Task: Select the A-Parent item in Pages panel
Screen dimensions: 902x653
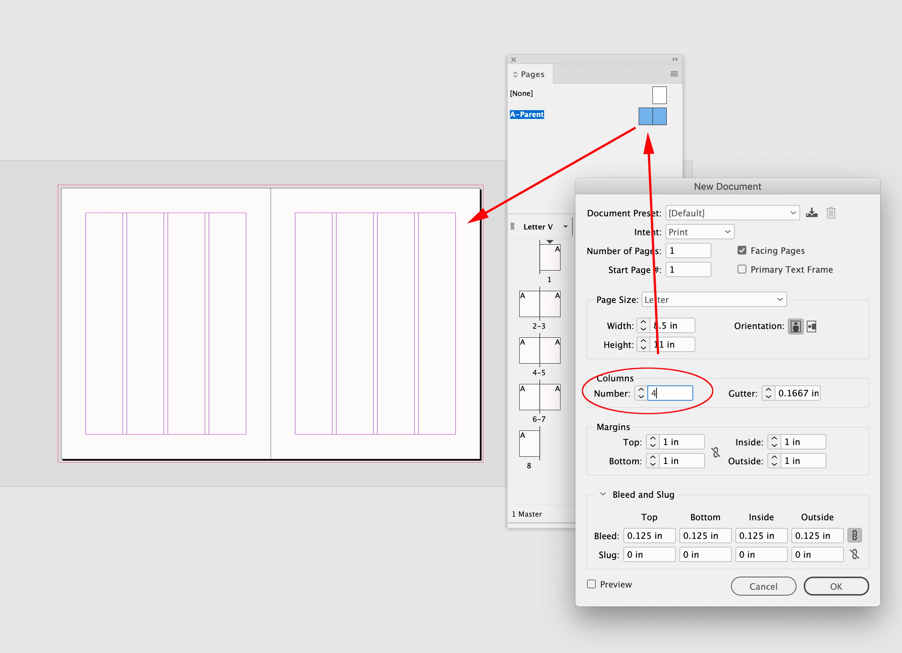Action: pyautogui.click(x=527, y=115)
